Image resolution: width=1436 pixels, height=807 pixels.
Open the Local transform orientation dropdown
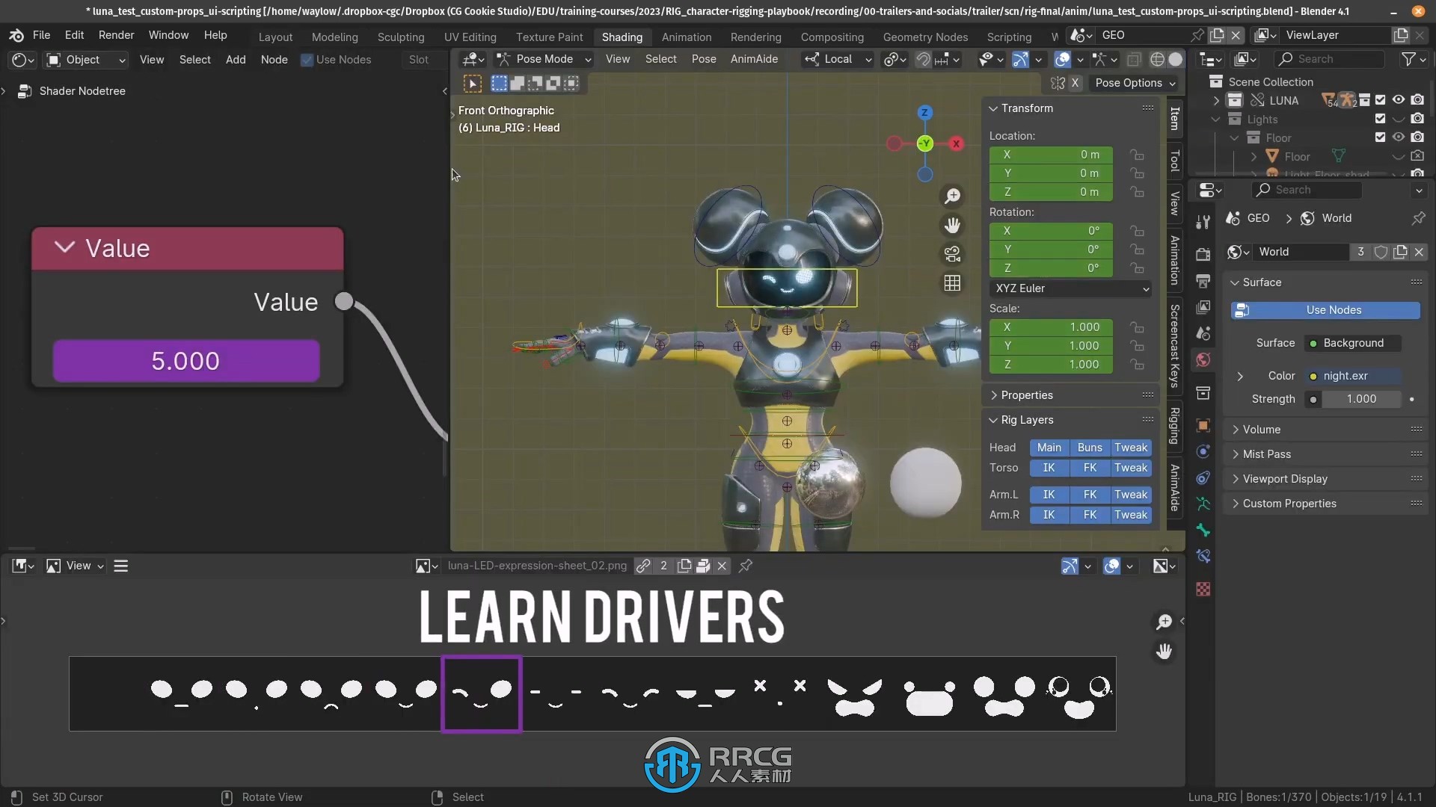(x=838, y=59)
